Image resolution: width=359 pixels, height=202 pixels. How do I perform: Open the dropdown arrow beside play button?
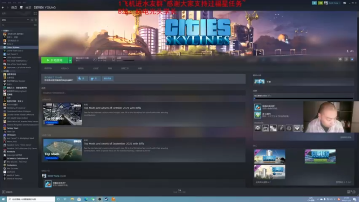(x=70, y=60)
